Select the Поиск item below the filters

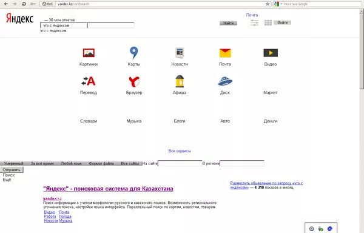8,175
